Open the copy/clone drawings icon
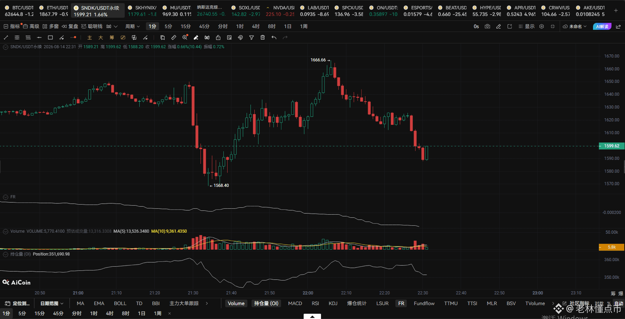The height and width of the screenshot is (319, 625). tap(162, 37)
